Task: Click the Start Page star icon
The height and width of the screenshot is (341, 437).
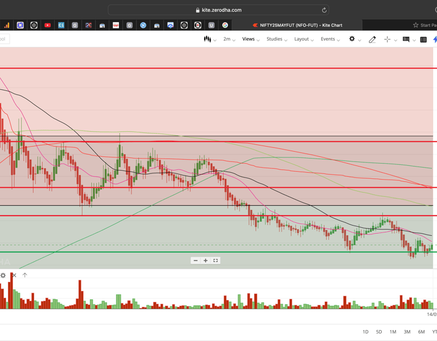Action: click(x=415, y=25)
